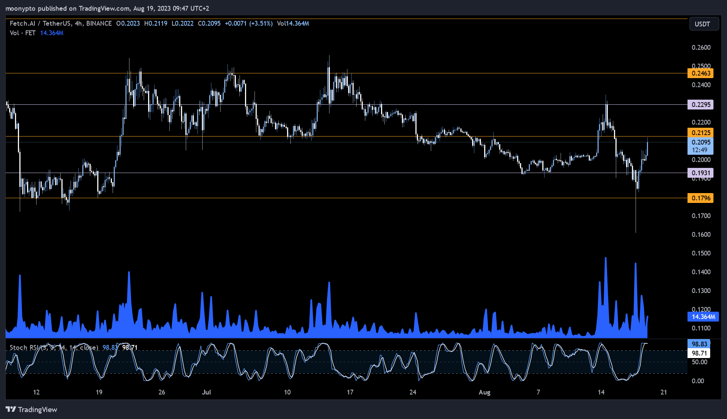Click the 0.2600 price axis label

[x=701, y=47]
